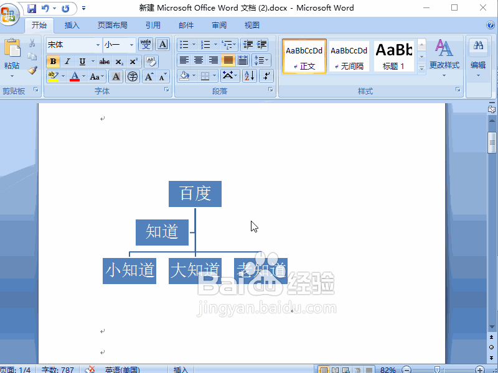Grow font size
498x373 pixels.
[149, 76]
